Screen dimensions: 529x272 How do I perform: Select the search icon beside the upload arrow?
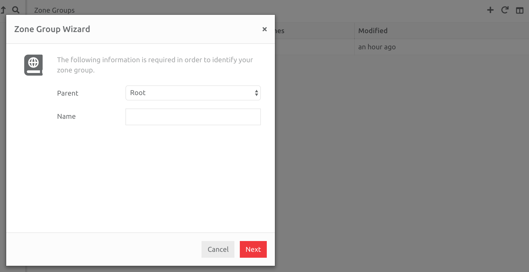point(16,10)
